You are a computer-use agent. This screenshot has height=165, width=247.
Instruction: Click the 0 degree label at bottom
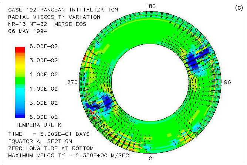coord(150,159)
